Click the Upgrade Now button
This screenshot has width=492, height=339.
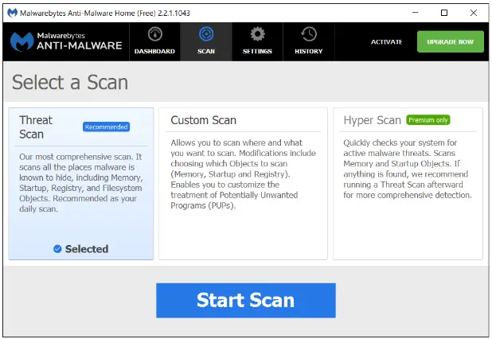tap(451, 41)
